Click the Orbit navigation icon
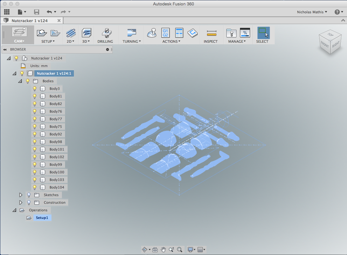Screen dimensions: 347x255 click(145, 250)
